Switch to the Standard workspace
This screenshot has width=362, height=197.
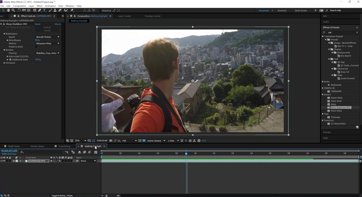click(282, 11)
